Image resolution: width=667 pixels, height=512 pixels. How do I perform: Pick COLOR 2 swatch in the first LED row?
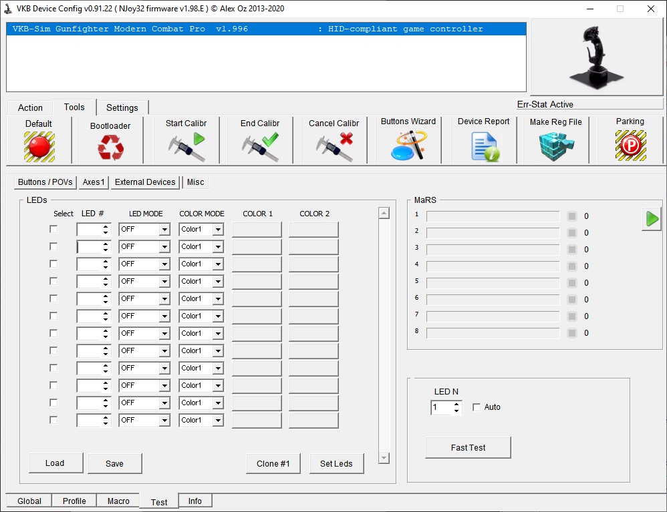pyautogui.click(x=313, y=230)
